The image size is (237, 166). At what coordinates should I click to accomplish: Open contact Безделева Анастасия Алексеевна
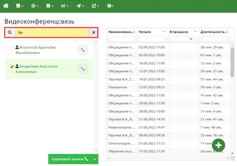[36, 69]
